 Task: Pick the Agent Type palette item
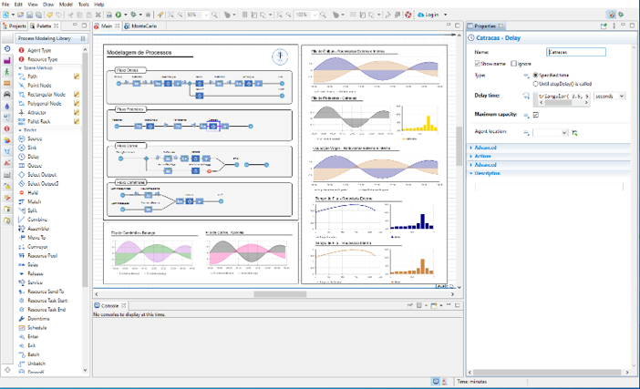pyautogui.click(x=41, y=50)
